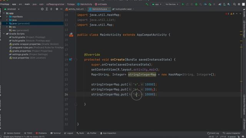Collapse all project tree nodes icon
The width and height of the screenshot is (246, 138).
click(x=51, y=9)
